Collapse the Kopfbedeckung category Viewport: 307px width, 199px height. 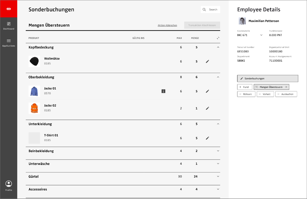click(x=218, y=47)
